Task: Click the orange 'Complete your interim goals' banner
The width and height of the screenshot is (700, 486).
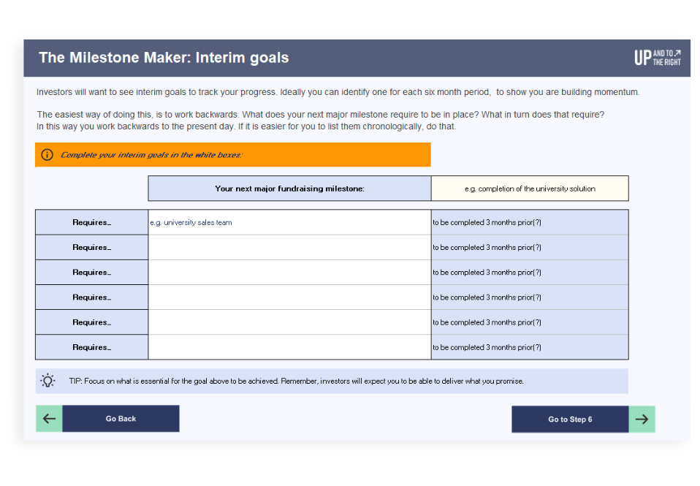Action: click(x=233, y=154)
